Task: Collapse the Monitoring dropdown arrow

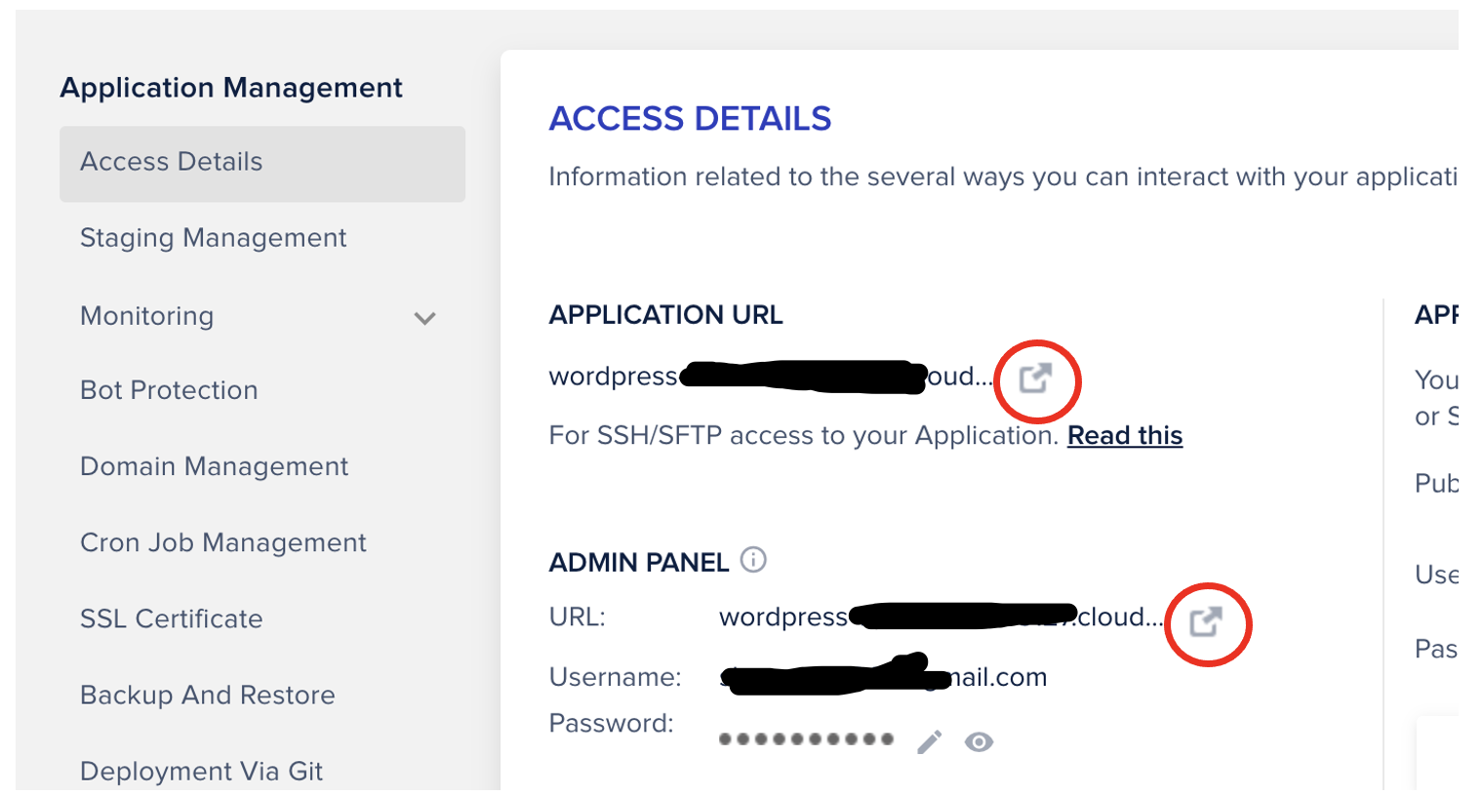Action: pyautogui.click(x=423, y=317)
